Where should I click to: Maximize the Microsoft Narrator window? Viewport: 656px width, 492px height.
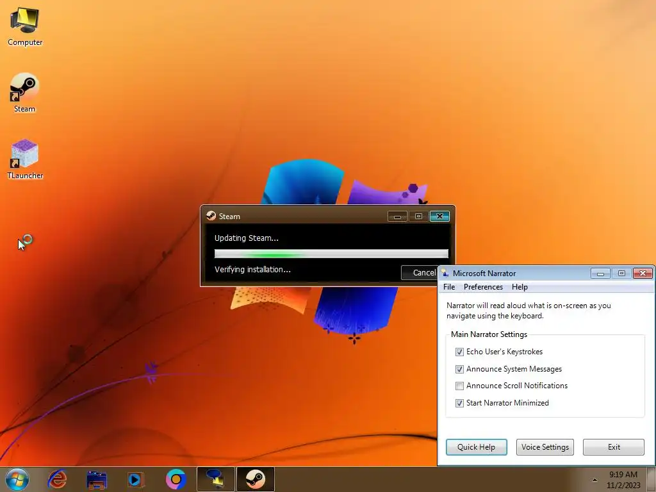(x=621, y=273)
